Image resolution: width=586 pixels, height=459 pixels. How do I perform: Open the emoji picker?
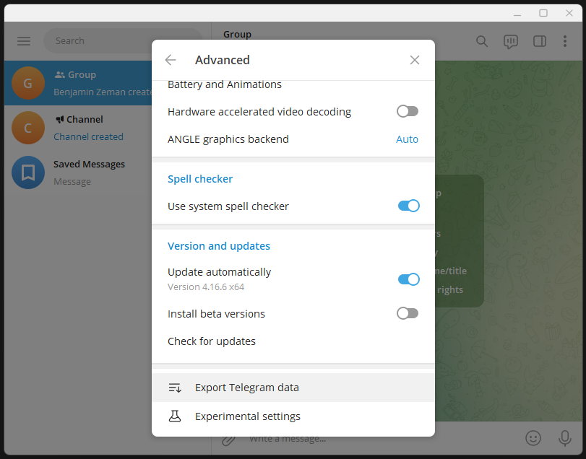(x=533, y=438)
